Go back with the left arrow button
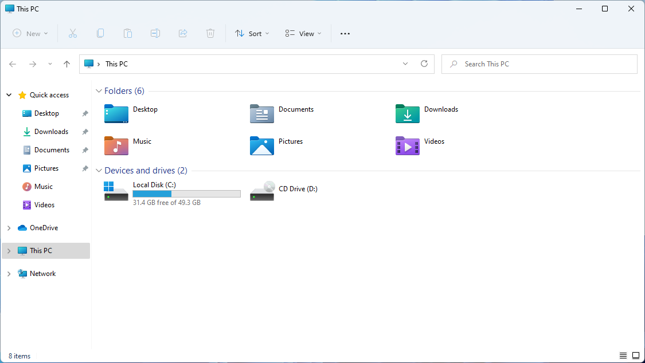 coord(13,64)
